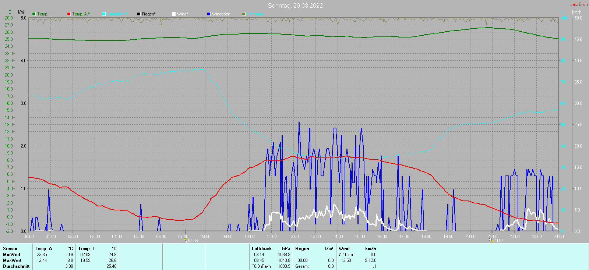Click the Temp. I. column header
This screenshot has height=270, width=589.
[x=87, y=249]
